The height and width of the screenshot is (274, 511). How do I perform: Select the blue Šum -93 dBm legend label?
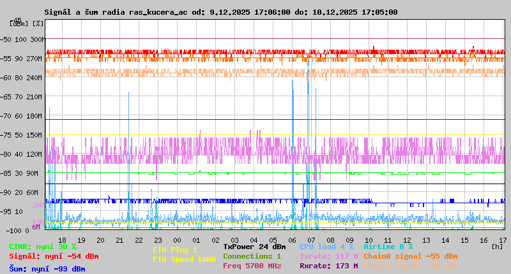(47, 269)
